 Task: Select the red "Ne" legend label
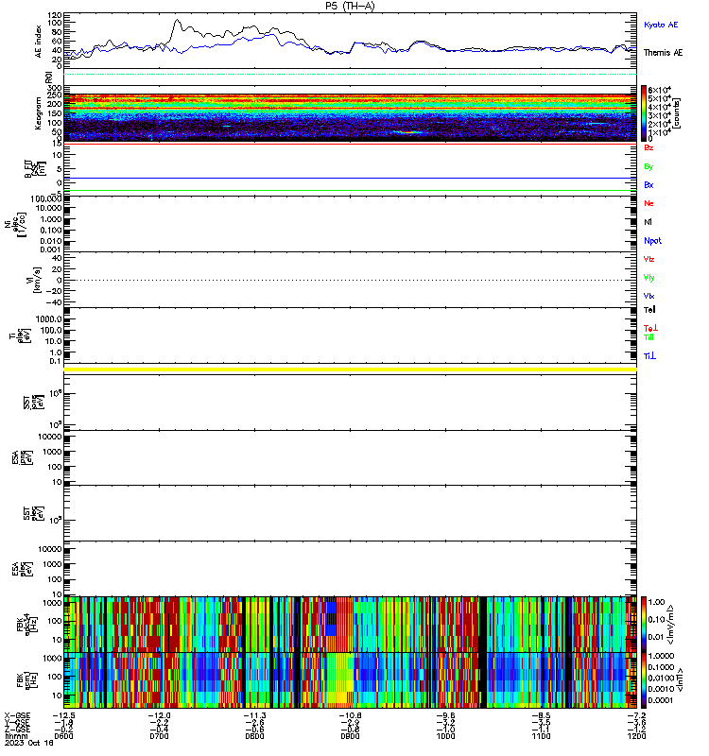pos(648,203)
